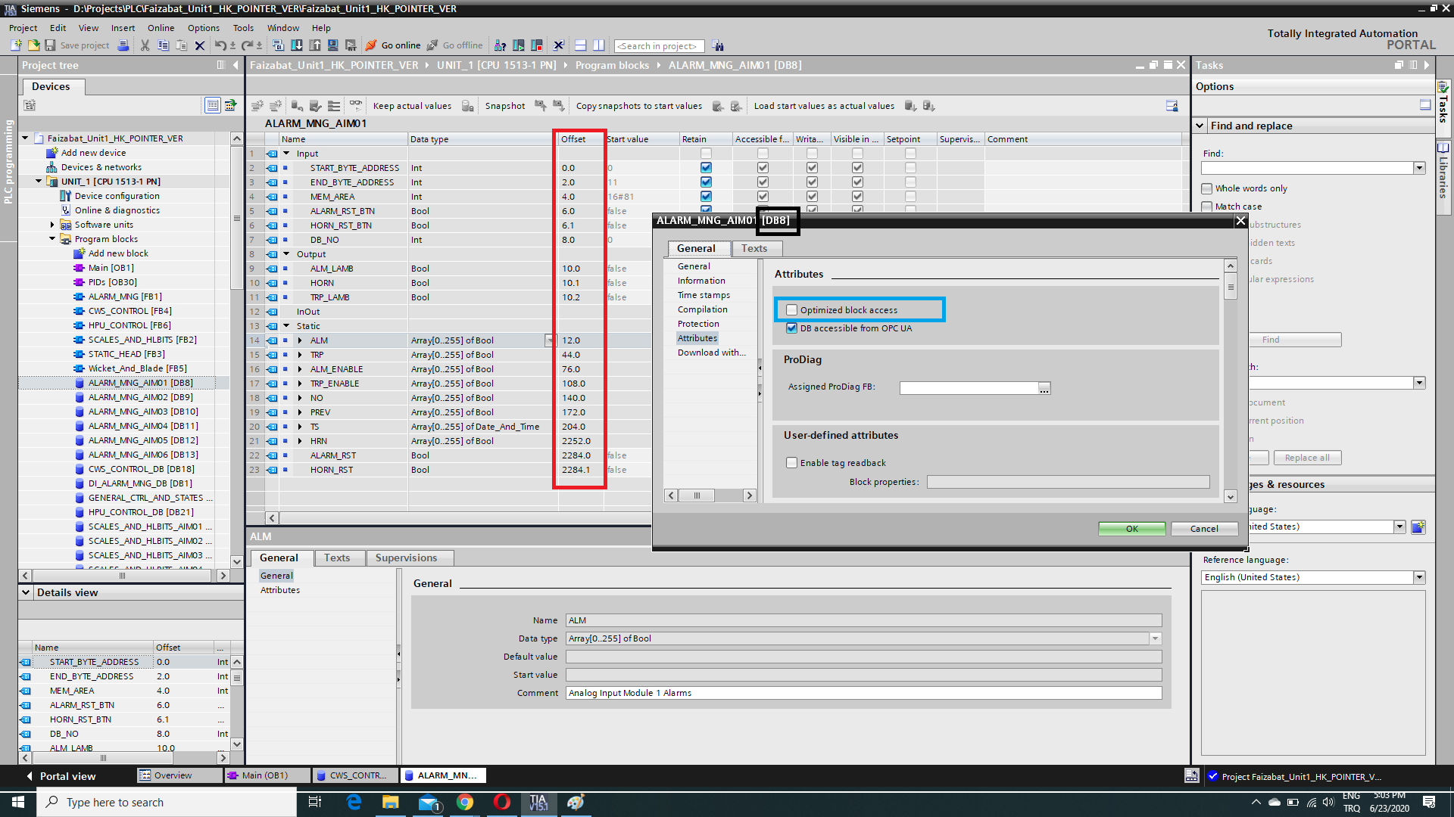Screen dimensions: 1454x817
Task: Open the Find field dropdown arrow
Action: 1419,168
